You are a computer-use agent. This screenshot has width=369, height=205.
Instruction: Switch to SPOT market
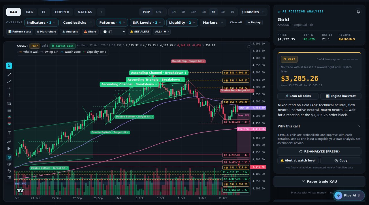(159, 12)
